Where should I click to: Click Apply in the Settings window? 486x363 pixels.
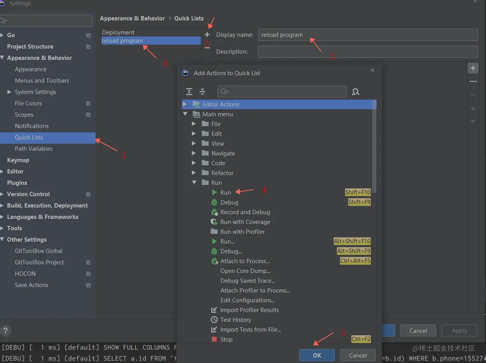click(459, 331)
